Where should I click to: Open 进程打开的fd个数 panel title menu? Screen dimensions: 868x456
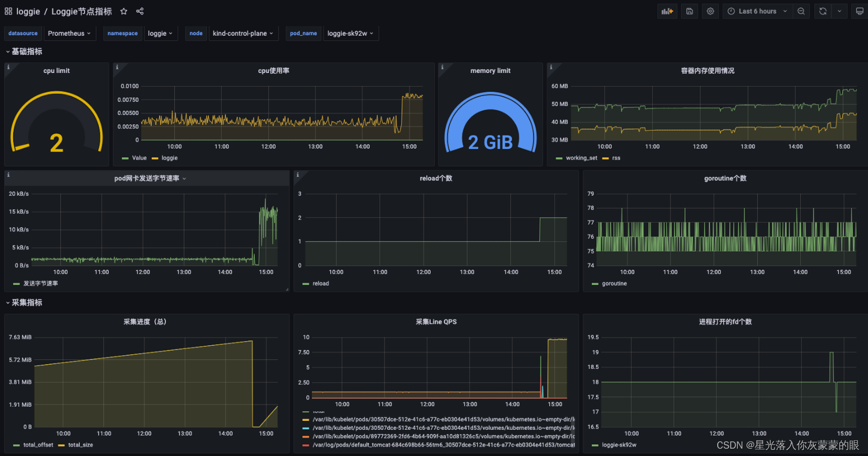click(x=725, y=322)
